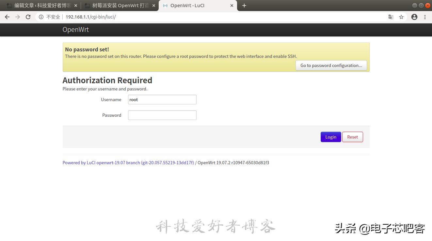Open the Chrome profile avatar menu

(x=414, y=17)
